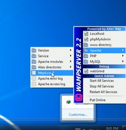Click the Apache error log document icon
Image resolution: width=126 pixels, height=130 pixels.
(x=34, y=78)
